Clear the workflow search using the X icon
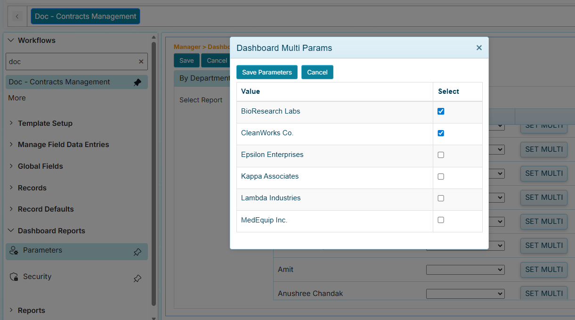The width and height of the screenshot is (575, 320). 141,61
